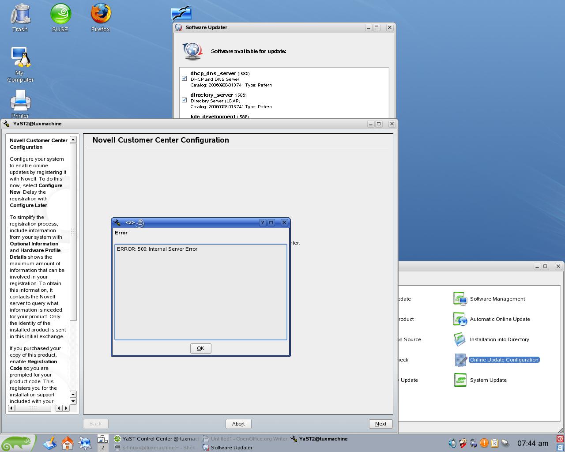Image resolution: width=565 pixels, height=452 pixels.
Task: Open the volume control tray icon
Action: (452, 443)
